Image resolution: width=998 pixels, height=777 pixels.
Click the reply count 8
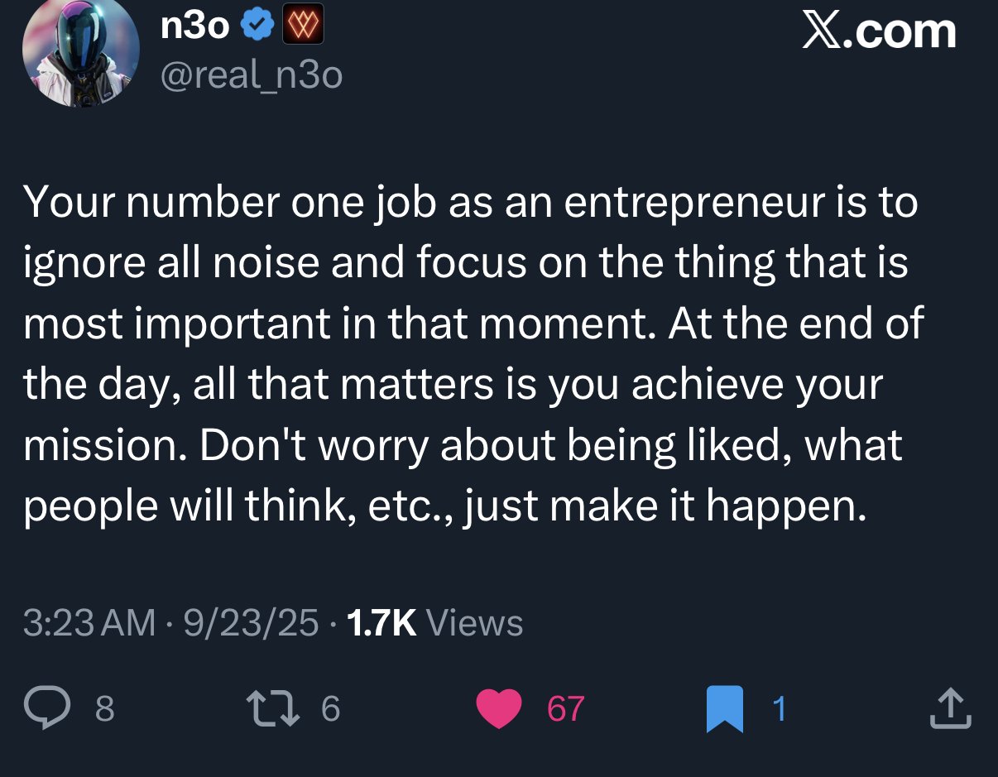(x=104, y=709)
